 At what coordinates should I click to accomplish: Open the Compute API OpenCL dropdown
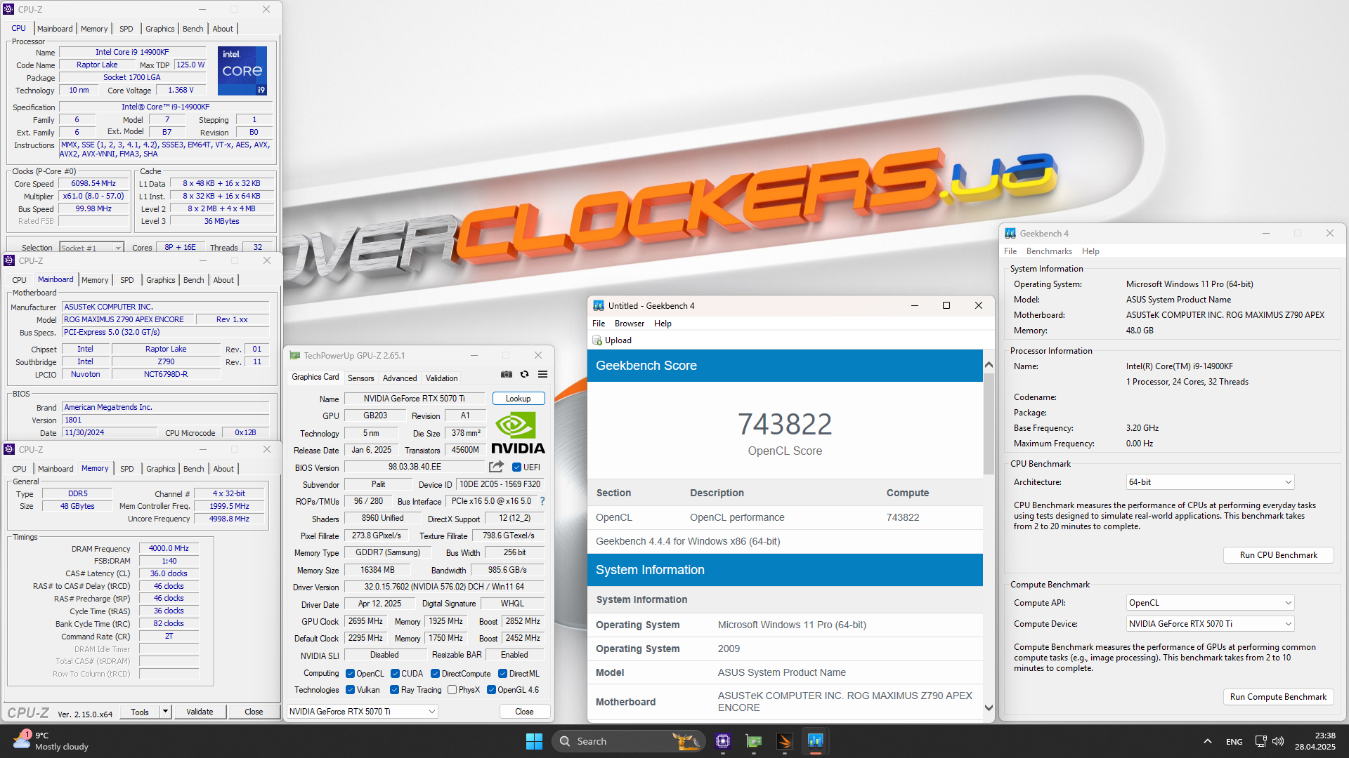tap(1210, 603)
